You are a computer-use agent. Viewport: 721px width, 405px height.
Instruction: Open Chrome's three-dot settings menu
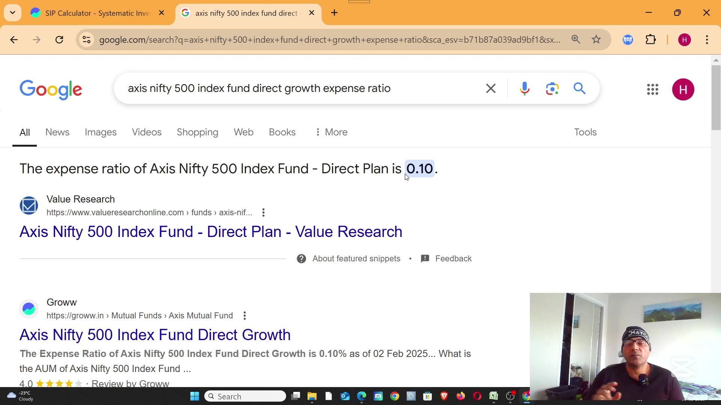[707, 39]
